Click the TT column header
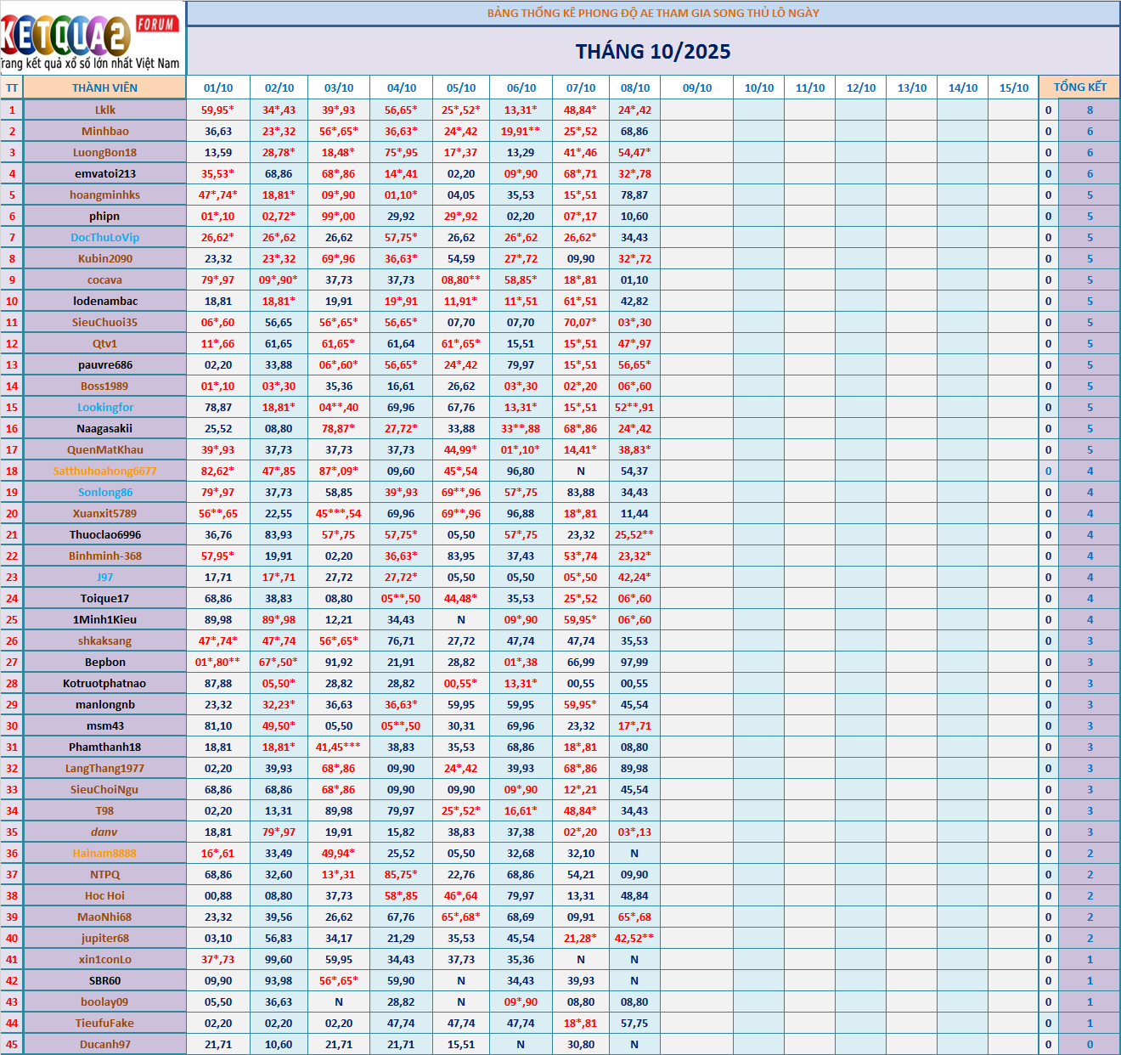This screenshot has width=1121, height=1055. tap(12, 87)
